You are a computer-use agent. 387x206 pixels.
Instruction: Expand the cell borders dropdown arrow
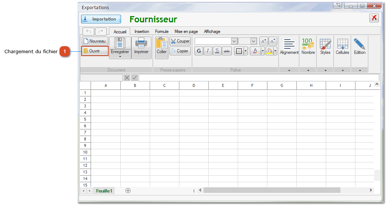(245, 51)
